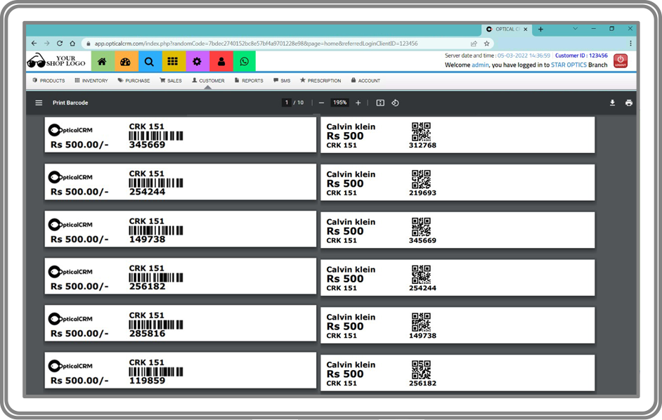The height and width of the screenshot is (420, 662).
Task: Click the QR code labeled 312768
Action: coord(422,132)
